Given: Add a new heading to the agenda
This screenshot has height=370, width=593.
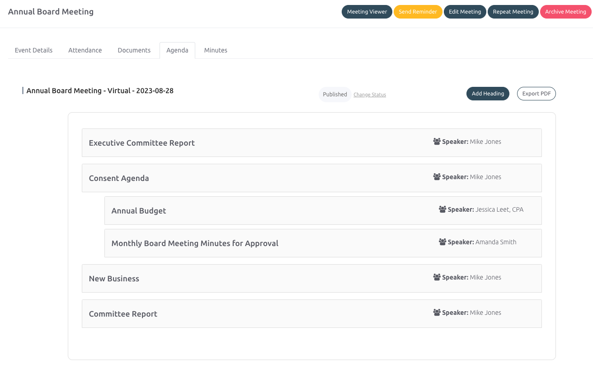Looking at the screenshot, I should click(x=488, y=94).
